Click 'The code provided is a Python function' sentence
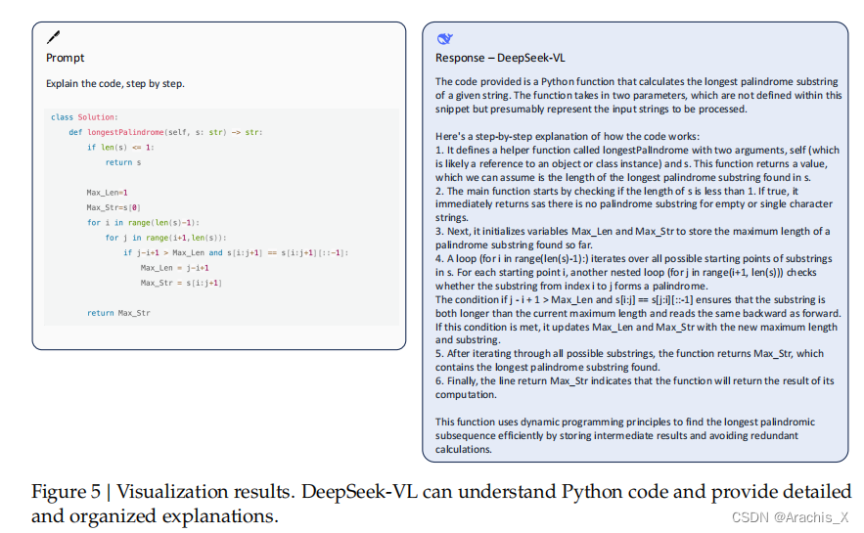This screenshot has height=533, width=864. pyautogui.click(x=638, y=95)
